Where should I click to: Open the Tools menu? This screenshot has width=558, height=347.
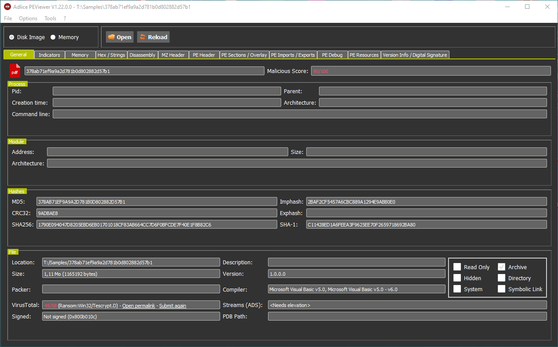(50, 18)
